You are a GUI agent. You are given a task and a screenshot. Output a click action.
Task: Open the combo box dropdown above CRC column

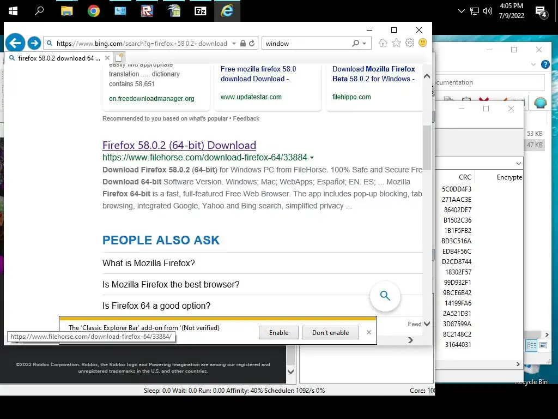click(519, 163)
